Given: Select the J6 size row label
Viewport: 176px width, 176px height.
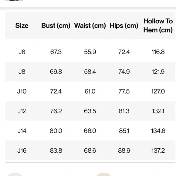Looking at the screenshot, I should pyautogui.click(x=22, y=52).
